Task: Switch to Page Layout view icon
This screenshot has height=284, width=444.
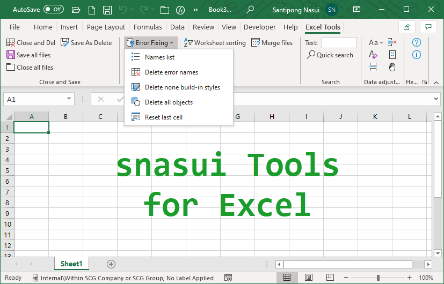Action: [309, 278]
